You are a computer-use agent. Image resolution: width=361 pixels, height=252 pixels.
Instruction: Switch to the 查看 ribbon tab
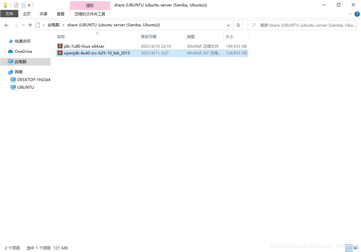[x=60, y=14]
